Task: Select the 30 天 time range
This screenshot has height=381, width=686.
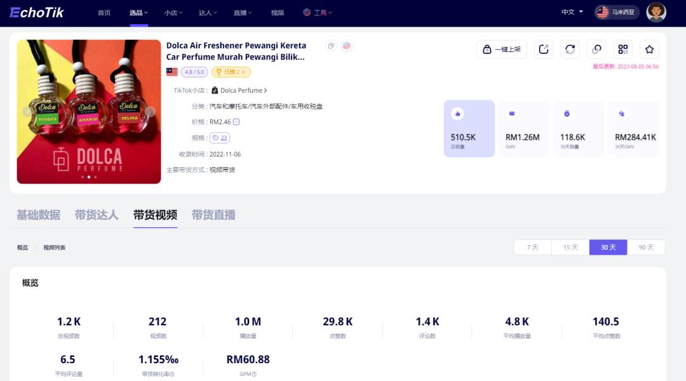Action: 608,247
